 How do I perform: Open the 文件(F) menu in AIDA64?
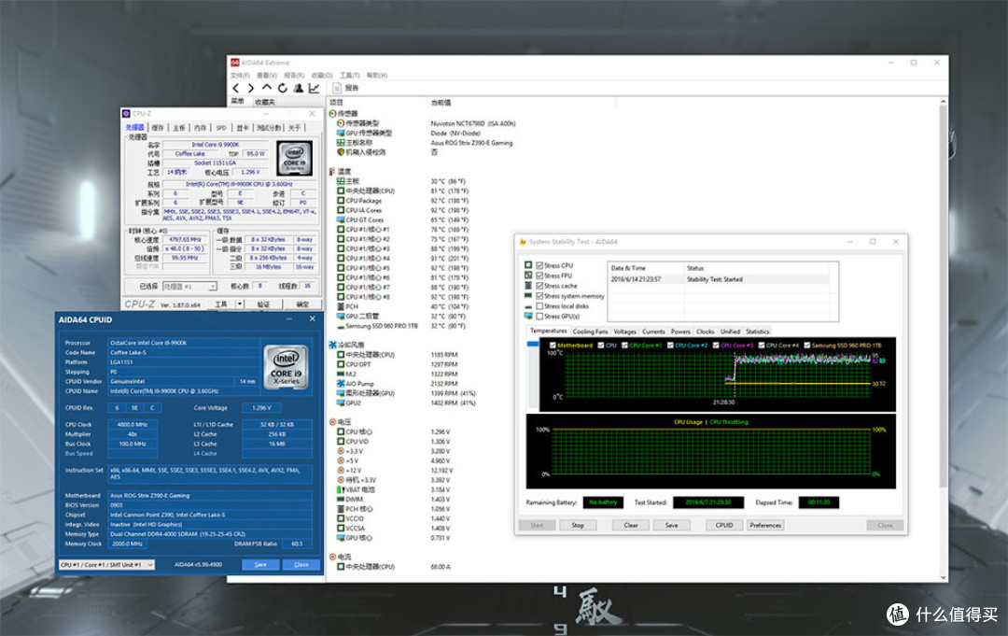240,76
